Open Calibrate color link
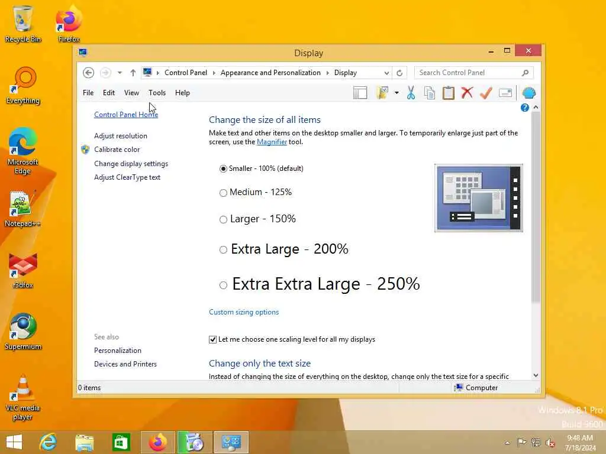The width and height of the screenshot is (606, 454). point(117,150)
